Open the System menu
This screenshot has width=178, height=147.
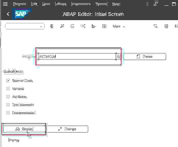coord(102,4)
